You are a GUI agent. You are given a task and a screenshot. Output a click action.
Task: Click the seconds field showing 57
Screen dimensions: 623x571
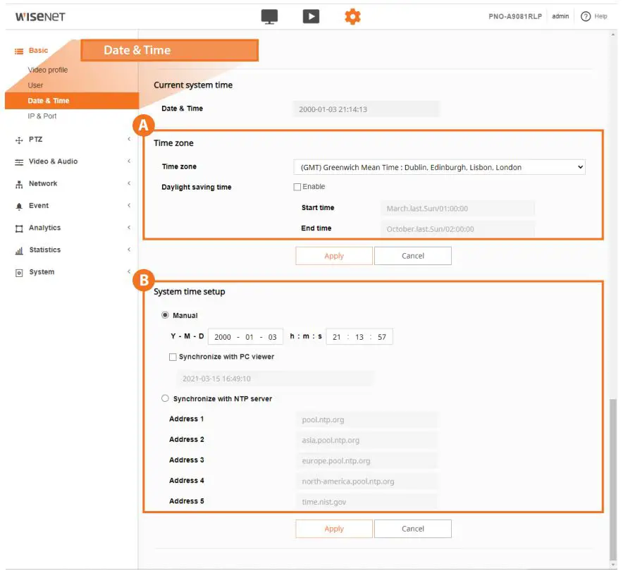[382, 337]
